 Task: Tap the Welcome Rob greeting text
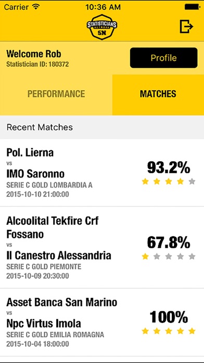coord(34,54)
